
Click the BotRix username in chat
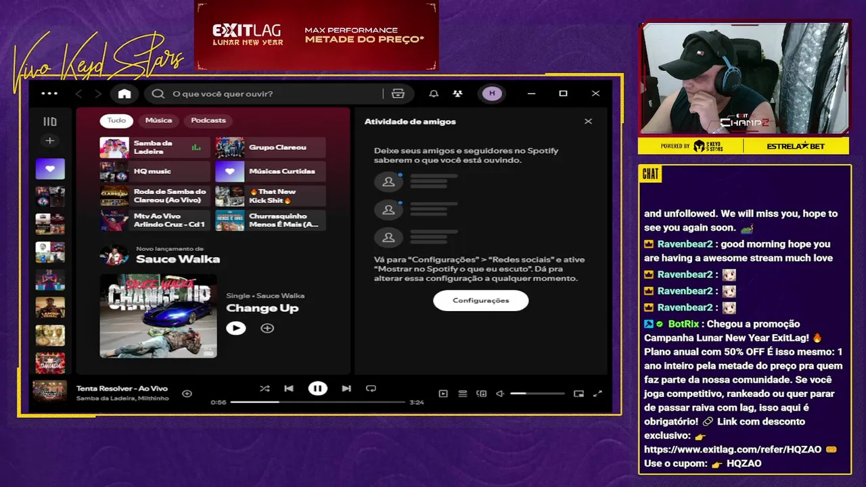(683, 324)
